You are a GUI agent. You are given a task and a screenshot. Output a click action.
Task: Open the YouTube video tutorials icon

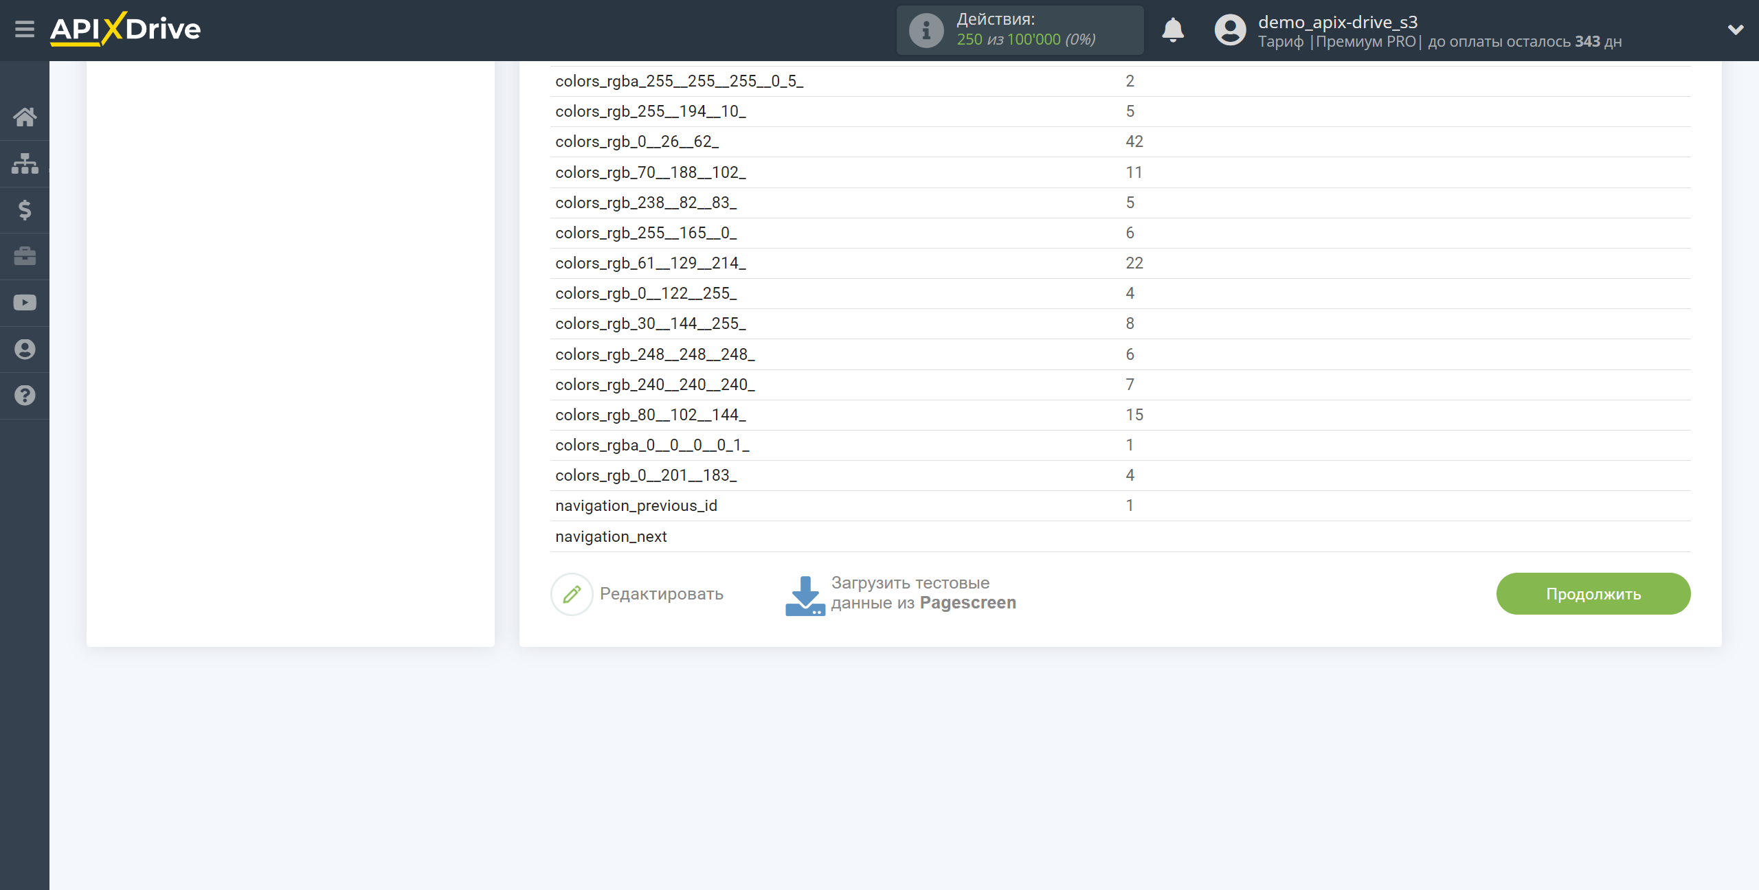[25, 303]
